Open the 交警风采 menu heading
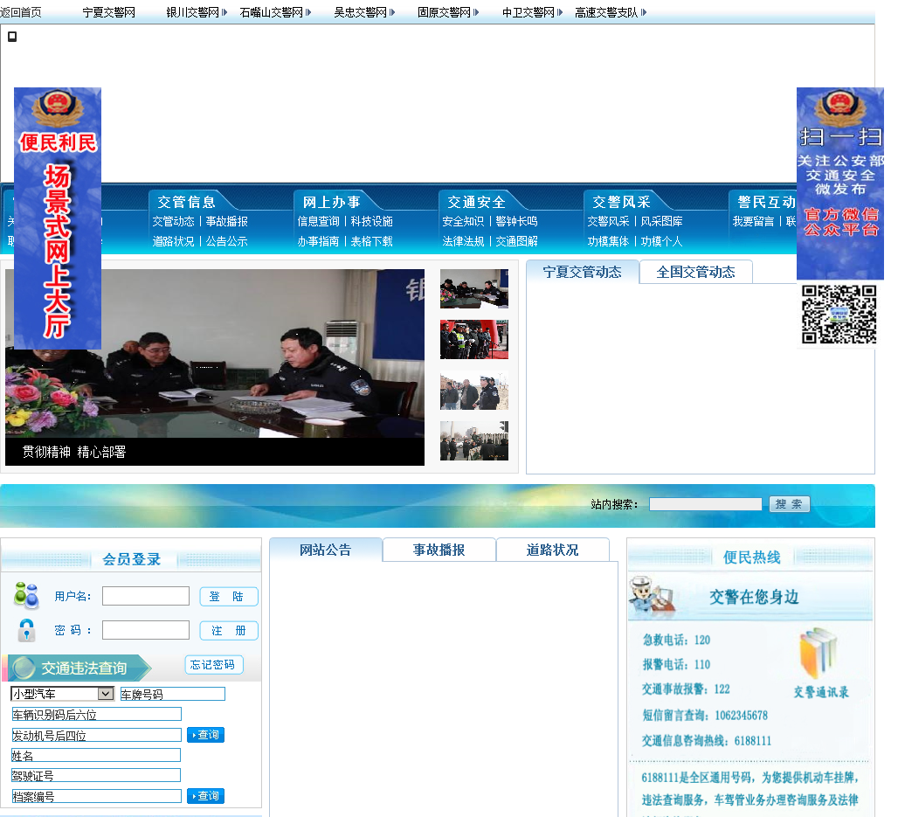This screenshot has width=898, height=817. pyautogui.click(x=621, y=202)
